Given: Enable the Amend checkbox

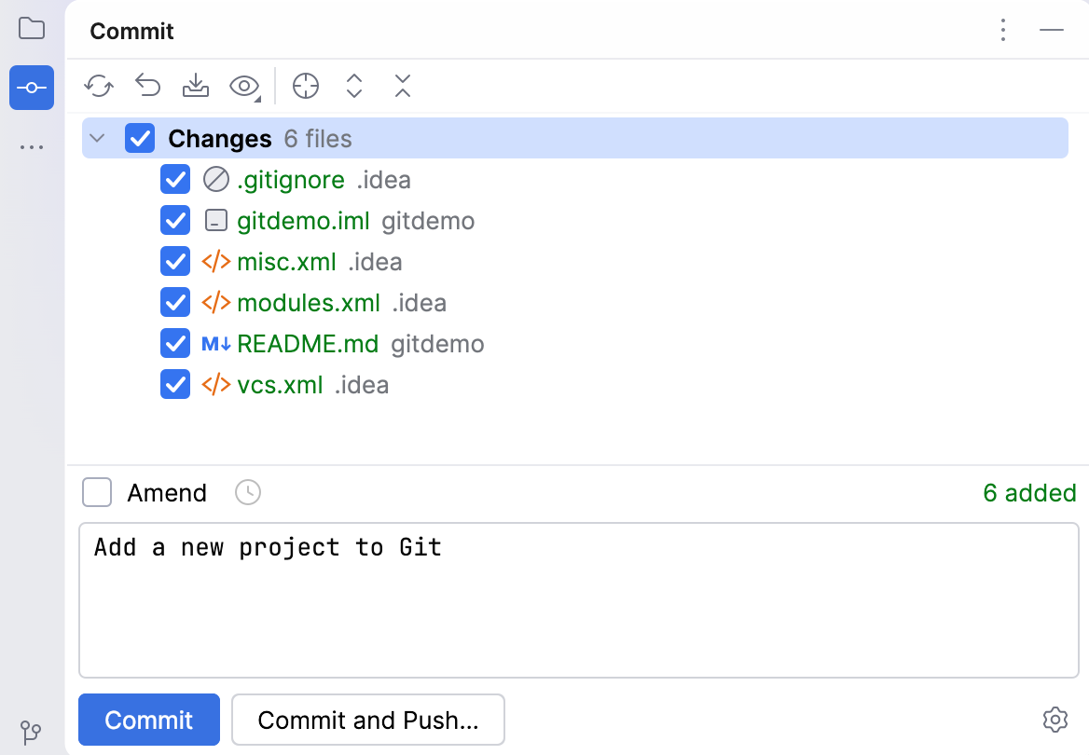Looking at the screenshot, I should [x=96, y=492].
